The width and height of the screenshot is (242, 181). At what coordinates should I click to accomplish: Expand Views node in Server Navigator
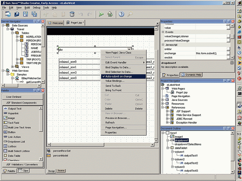[x=12, y=67]
